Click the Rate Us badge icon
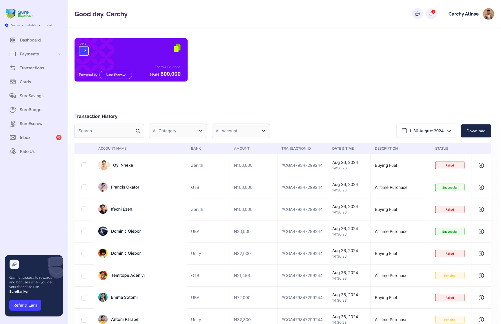The height and width of the screenshot is (324, 501). [x=13, y=151]
